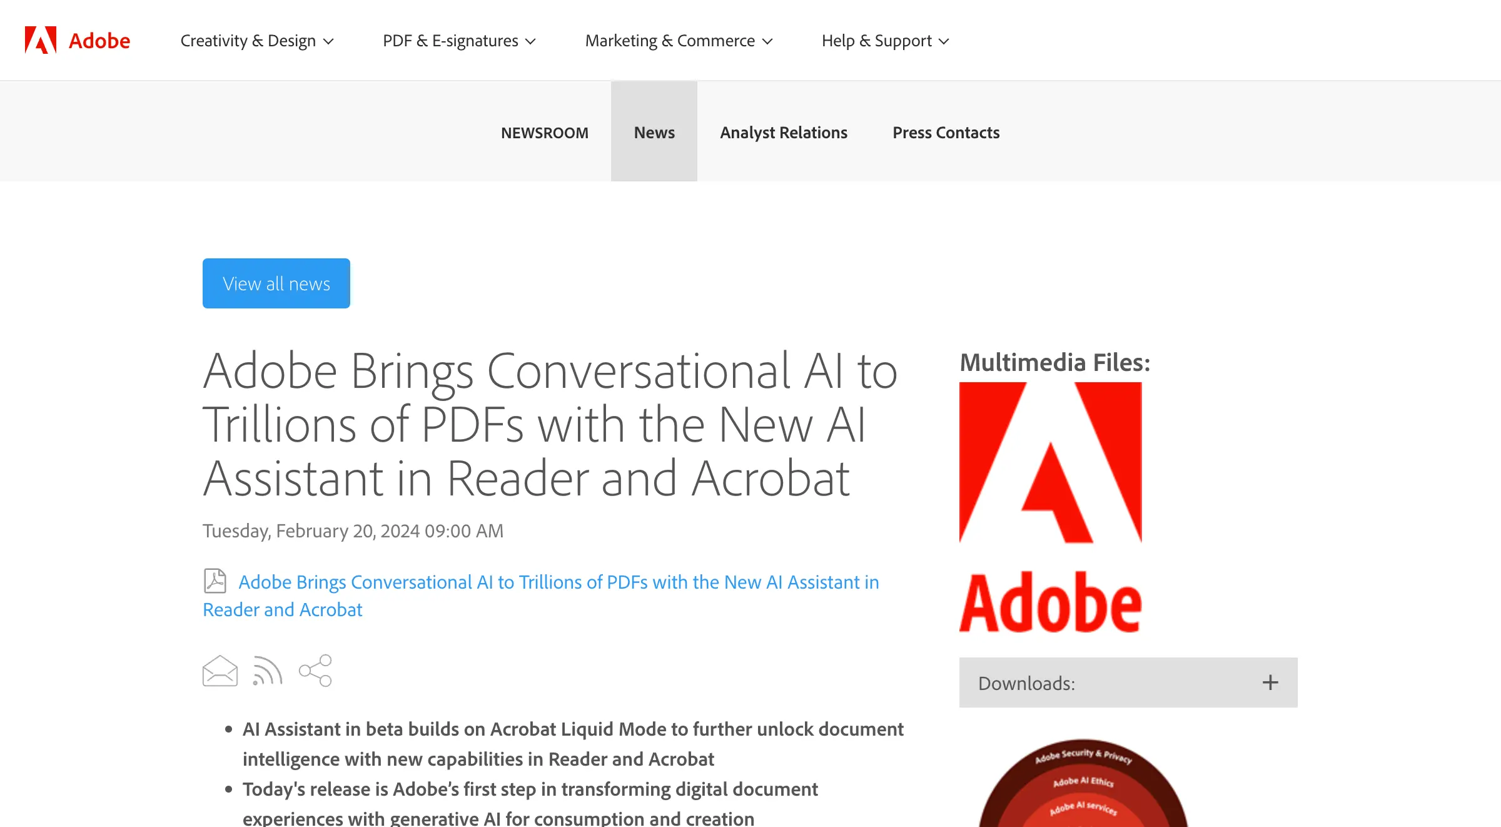The height and width of the screenshot is (827, 1501).
Task: Go to Analyst Relations tab
Action: point(784,133)
